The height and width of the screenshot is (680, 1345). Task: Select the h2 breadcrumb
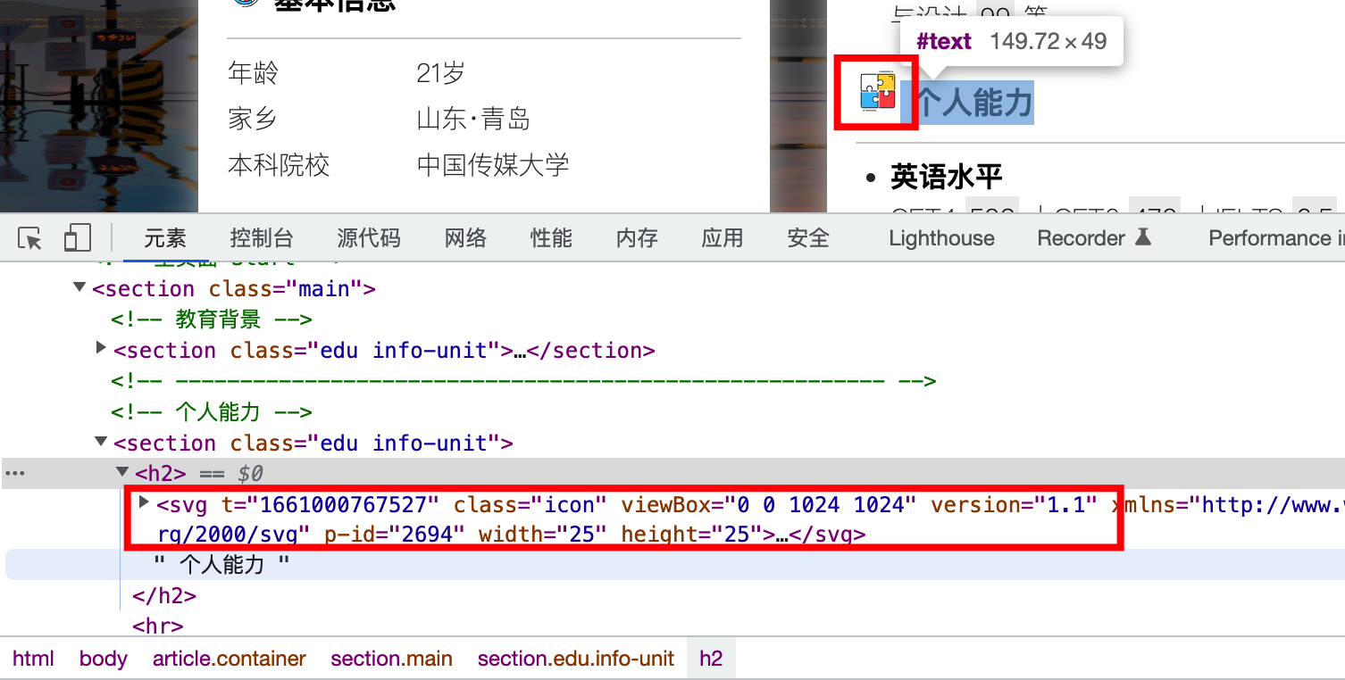[711, 659]
